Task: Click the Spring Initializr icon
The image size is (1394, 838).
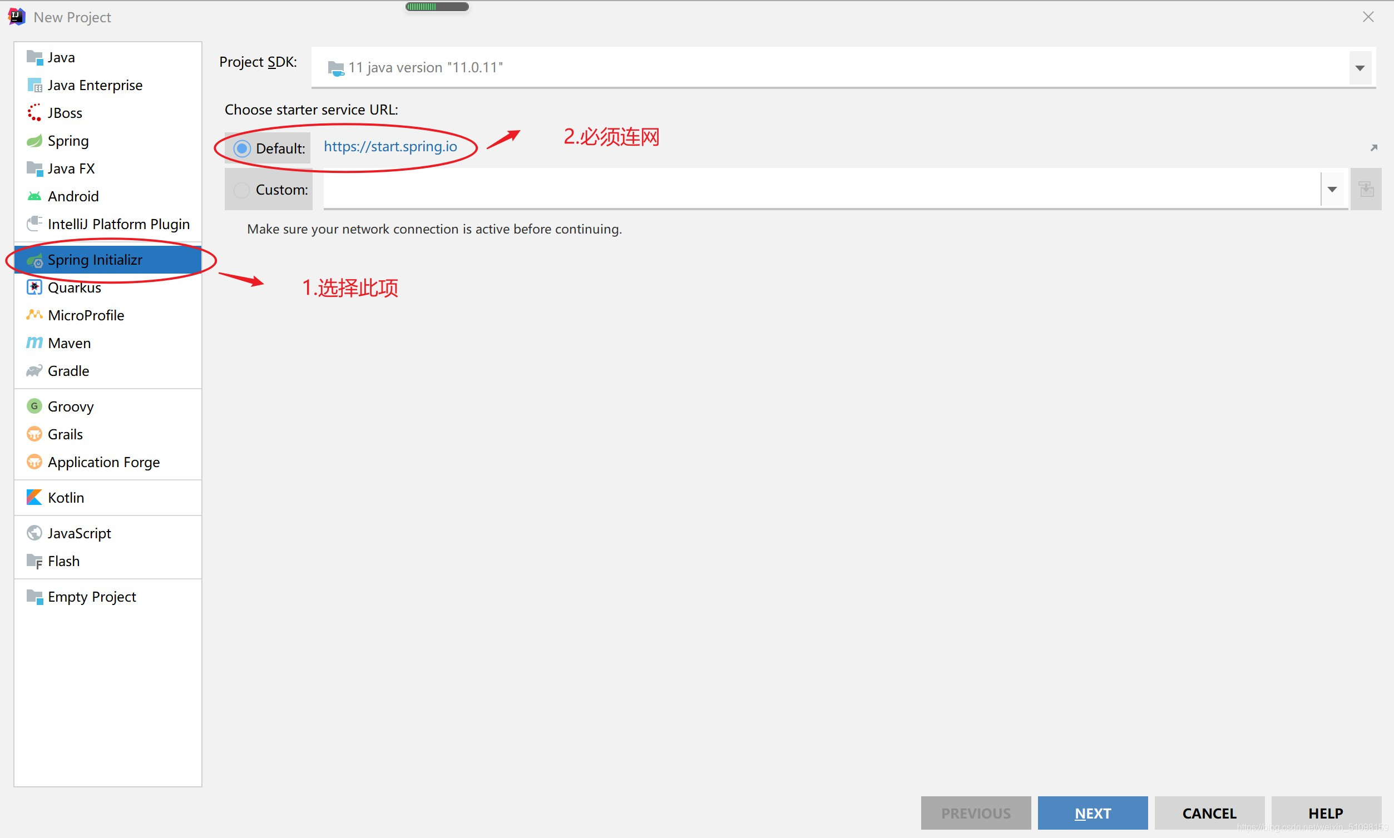Action: coord(34,260)
